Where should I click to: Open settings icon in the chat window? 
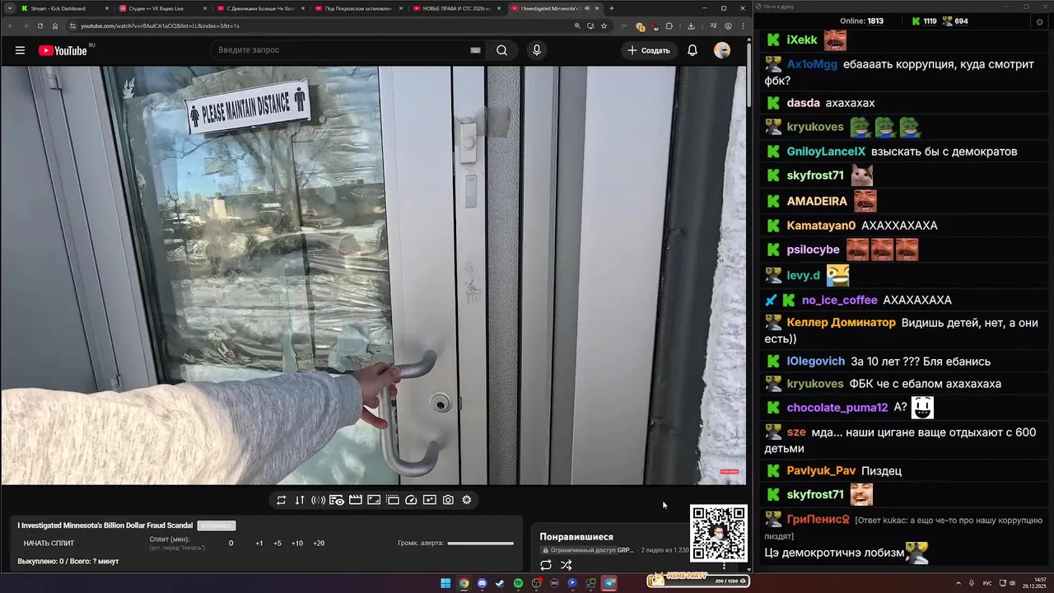[x=1039, y=21]
